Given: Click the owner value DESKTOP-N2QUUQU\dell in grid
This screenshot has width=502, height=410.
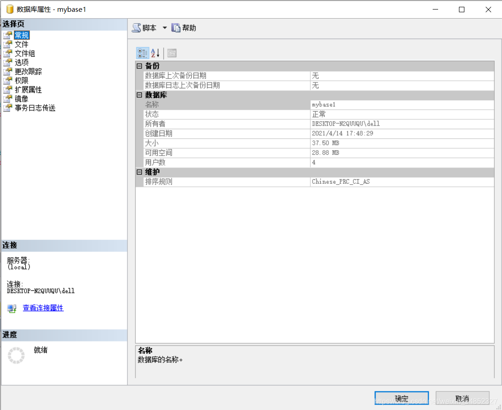Looking at the screenshot, I should pyautogui.click(x=346, y=124).
